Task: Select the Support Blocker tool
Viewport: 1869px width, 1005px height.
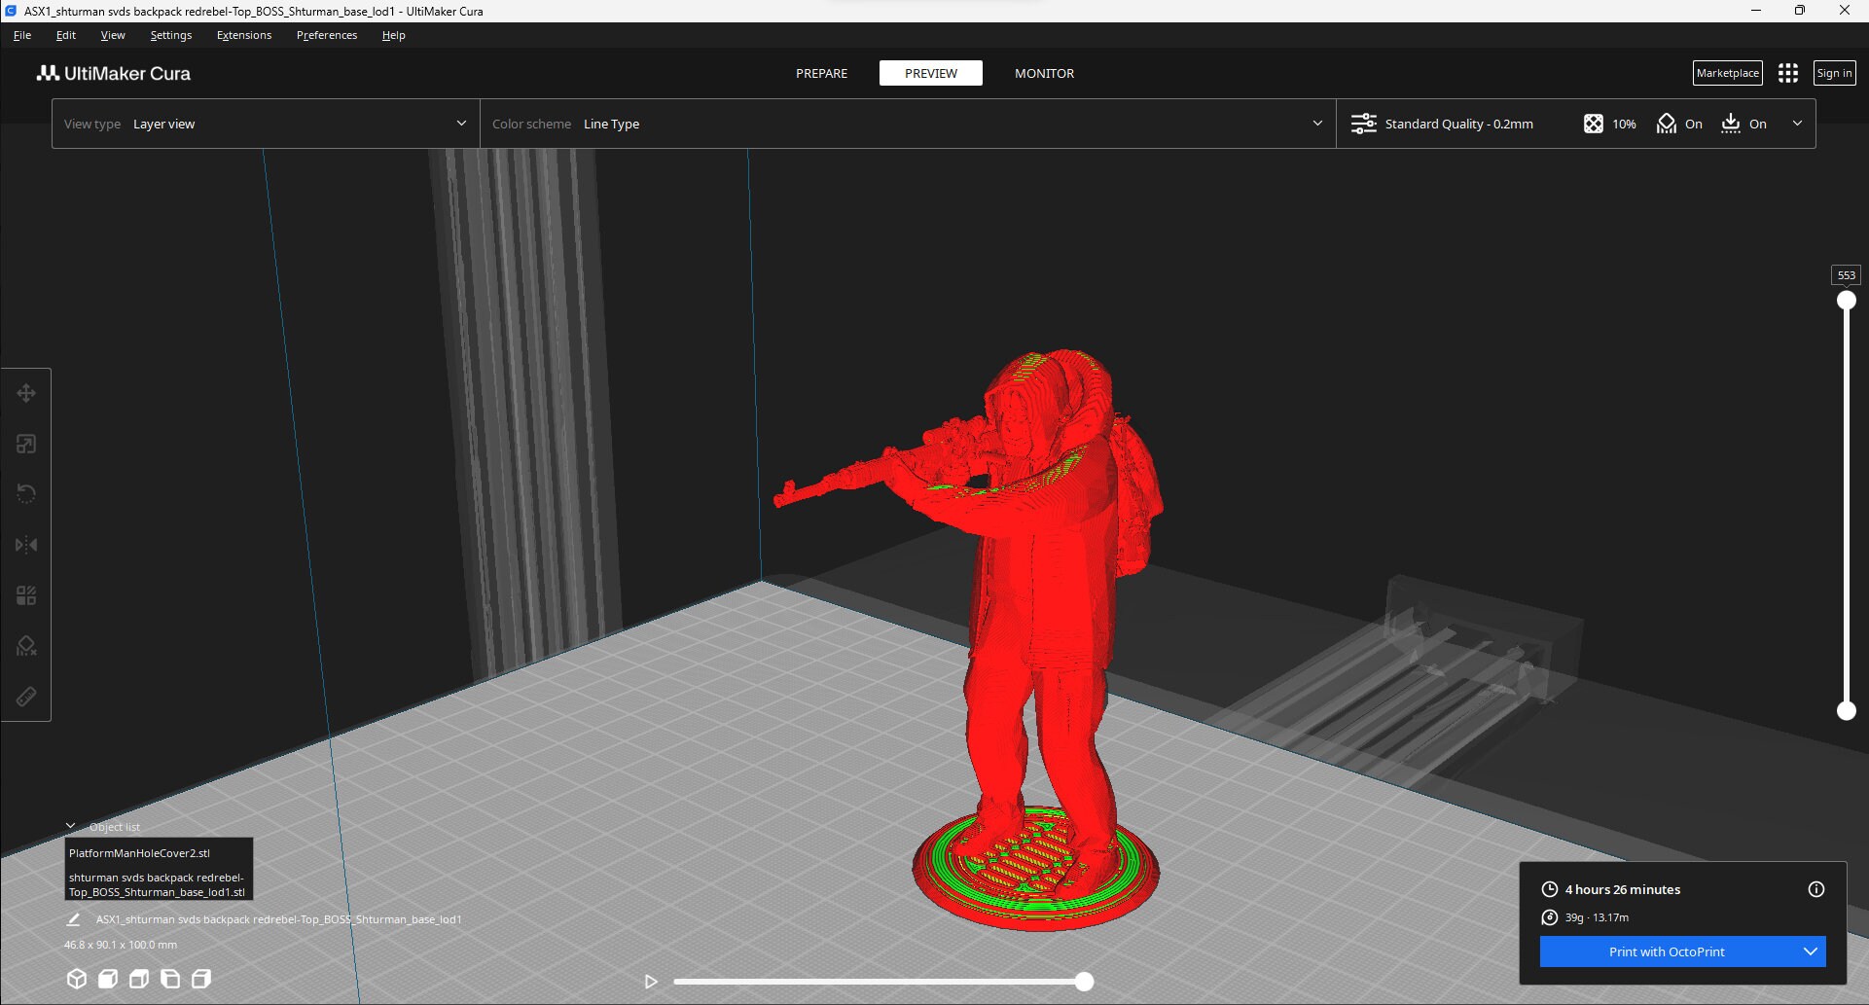Action: [26, 645]
